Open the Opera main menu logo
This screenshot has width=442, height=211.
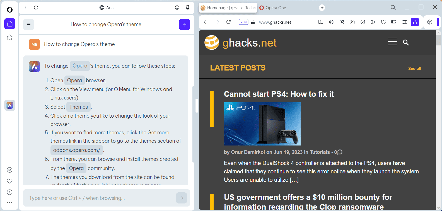tap(10, 10)
